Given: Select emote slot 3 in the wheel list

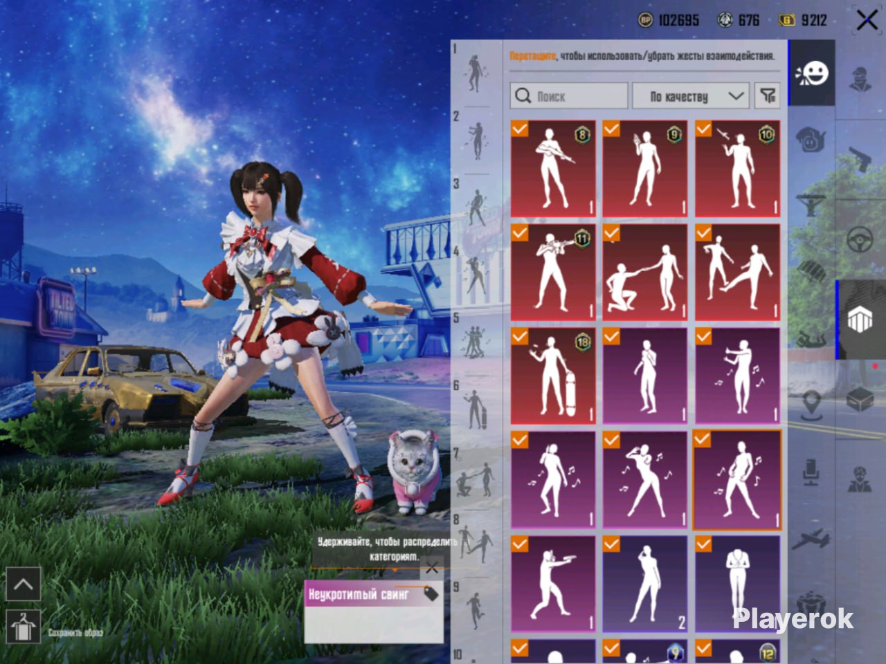Looking at the screenshot, I should pos(476,208).
